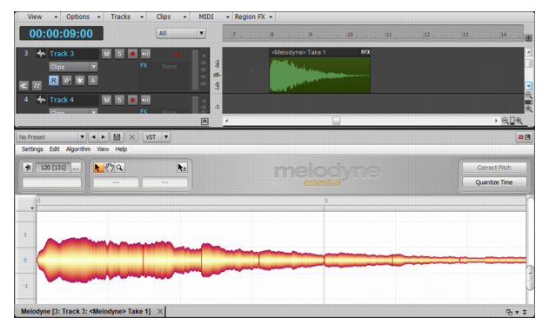Click the delete preset X icon

click(132, 137)
